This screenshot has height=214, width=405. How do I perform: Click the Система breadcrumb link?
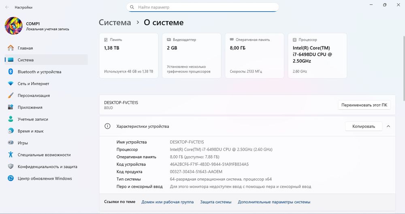click(115, 23)
